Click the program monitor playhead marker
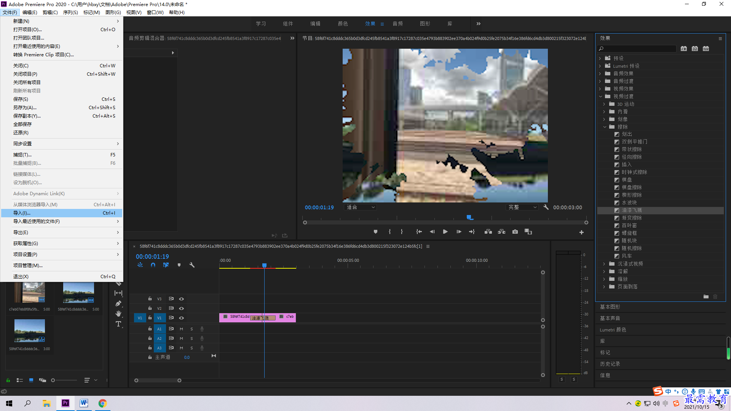Screen dimensions: 731x411 [469, 217]
